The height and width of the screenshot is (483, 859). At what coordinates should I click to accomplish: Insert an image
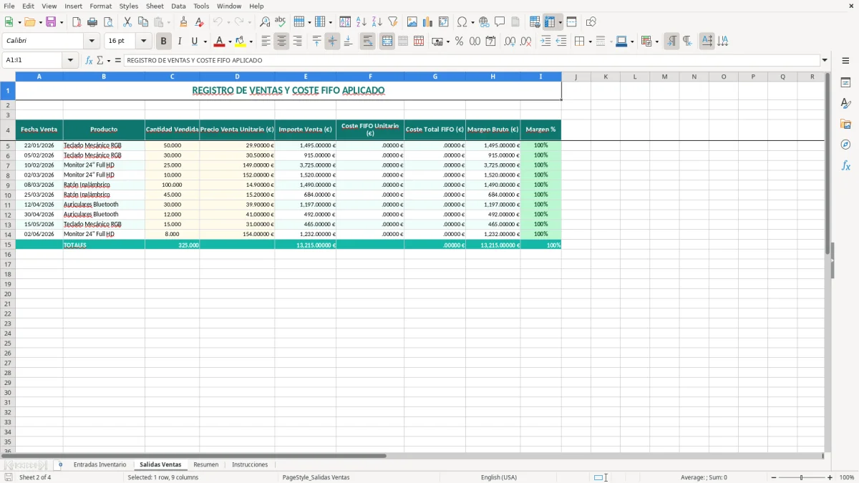(412, 22)
